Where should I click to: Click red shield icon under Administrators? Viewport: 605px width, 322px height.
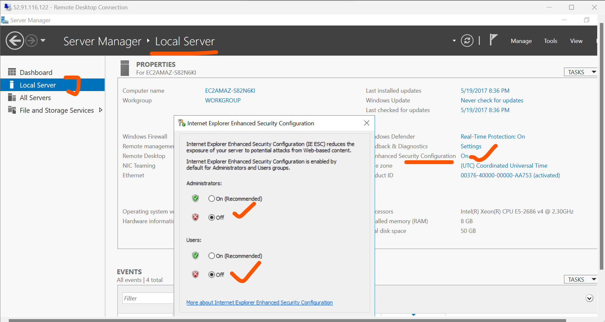click(x=195, y=217)
